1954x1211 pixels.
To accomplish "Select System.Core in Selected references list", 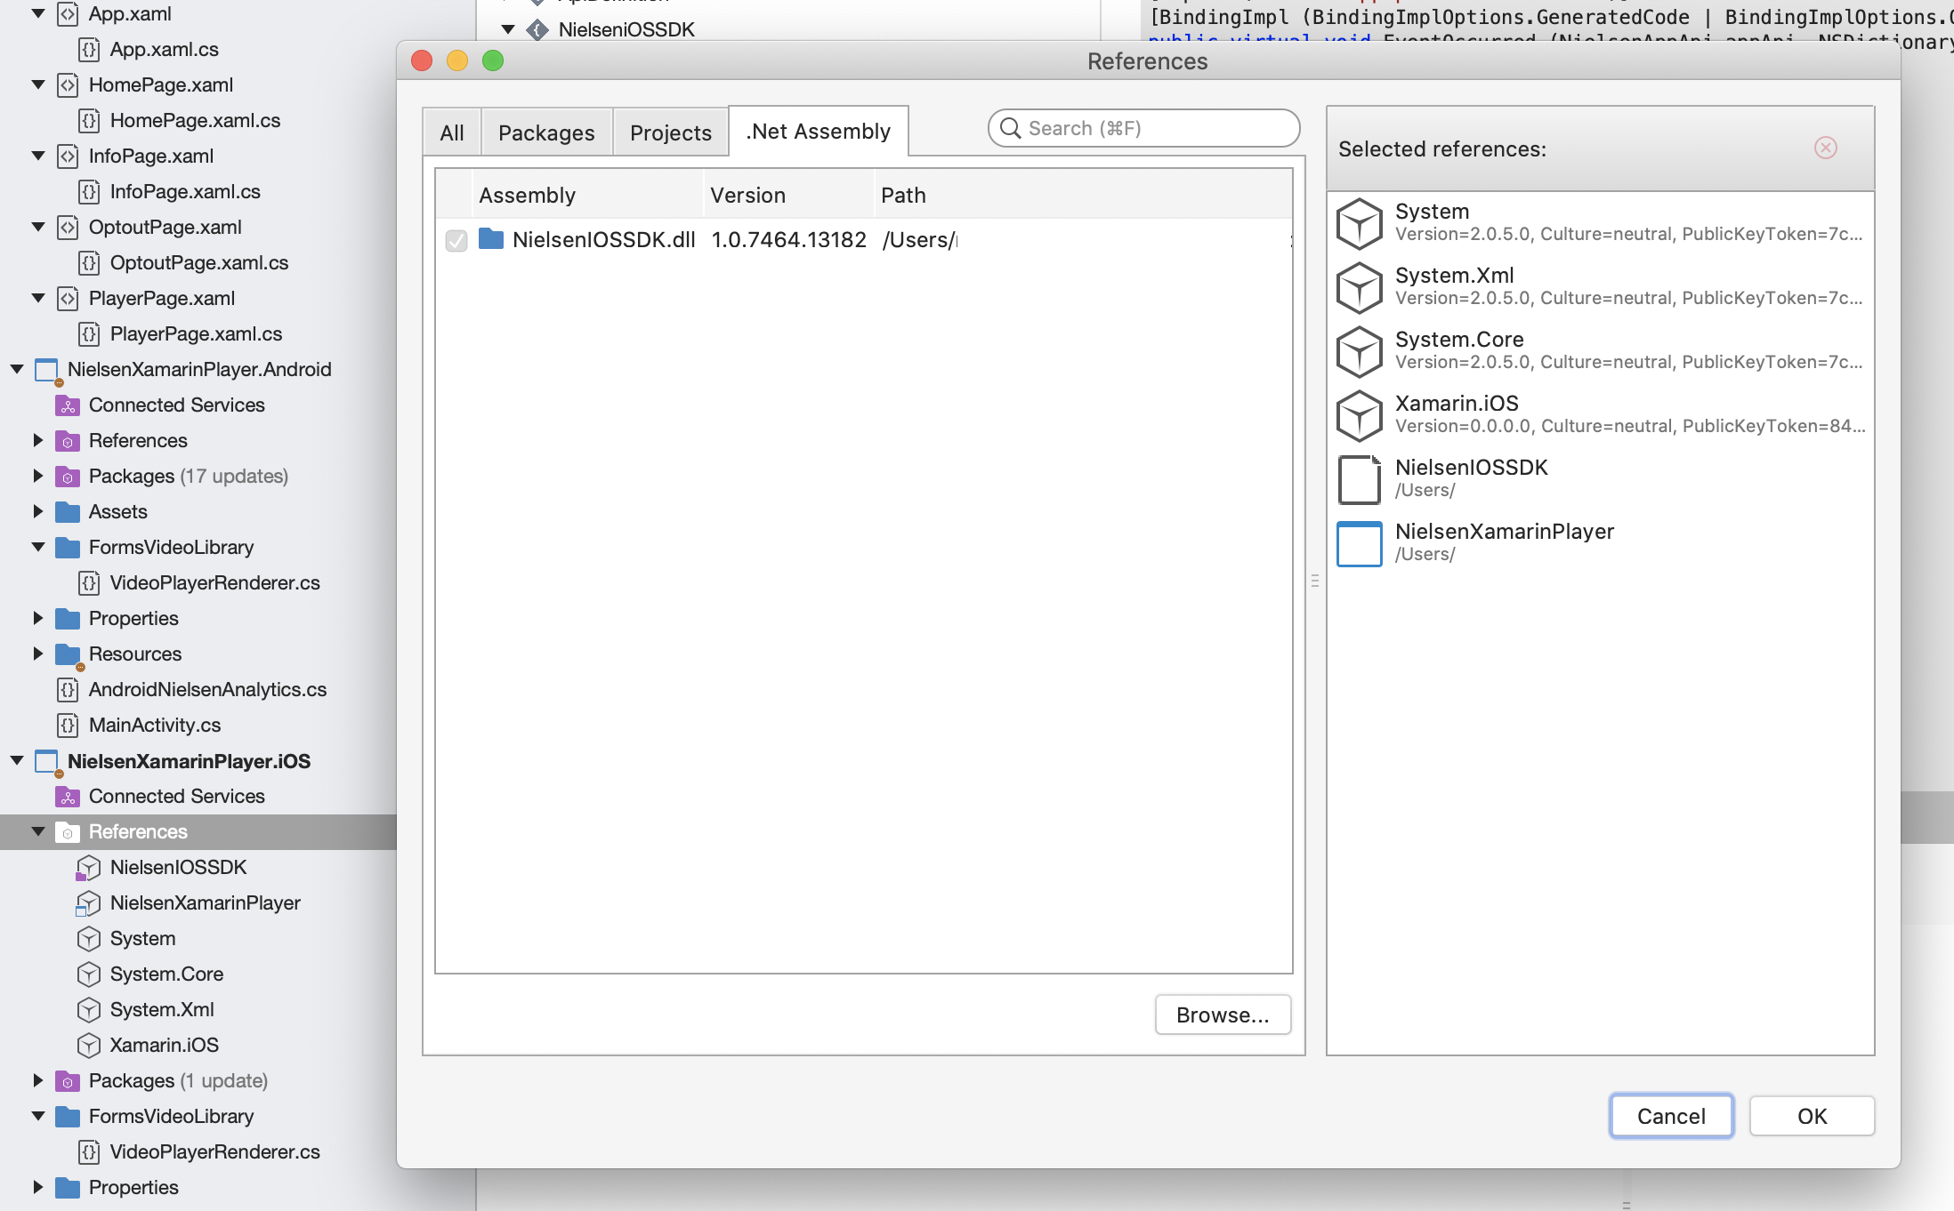I will click(1600, 350).
